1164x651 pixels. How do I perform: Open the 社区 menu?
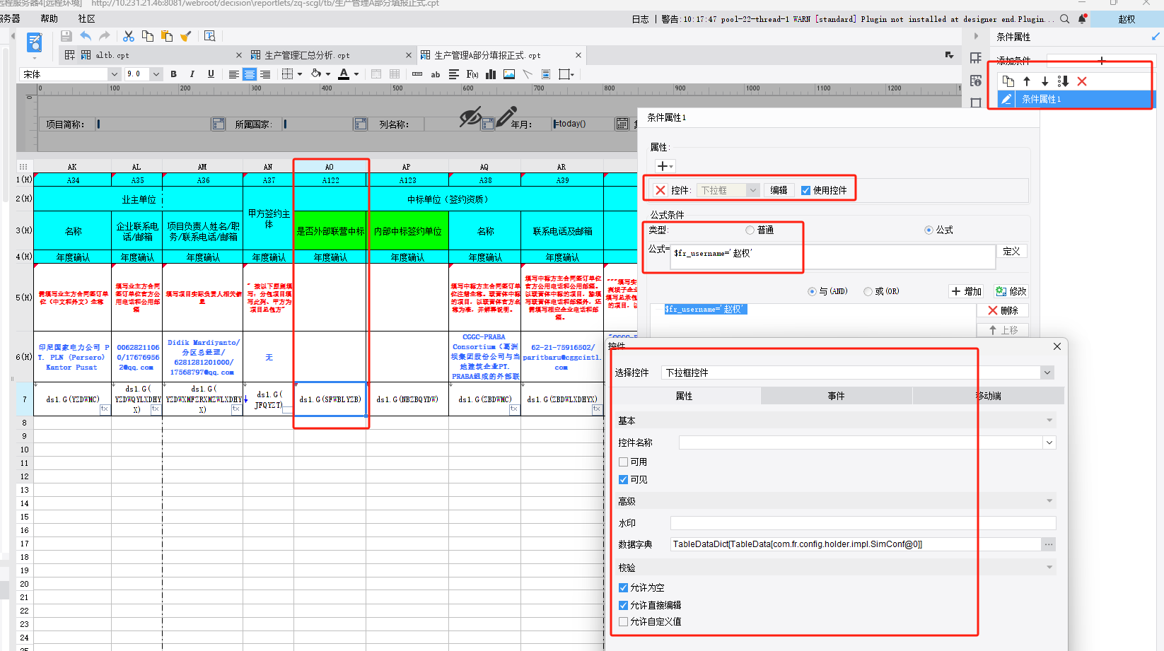point(86,19)
